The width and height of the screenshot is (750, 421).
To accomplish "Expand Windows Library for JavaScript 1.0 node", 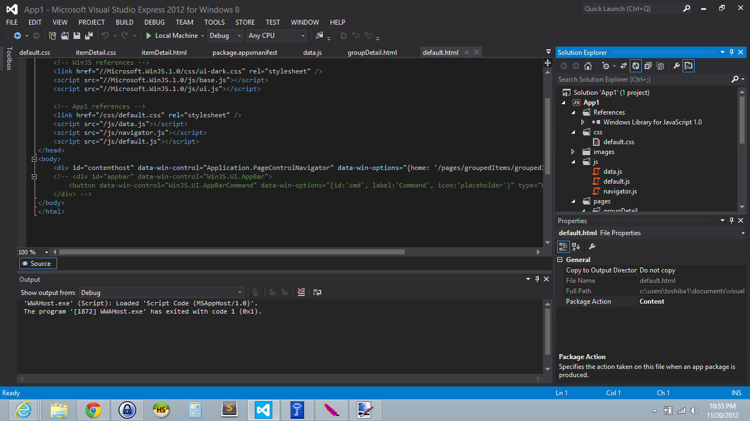I will 583,122.
